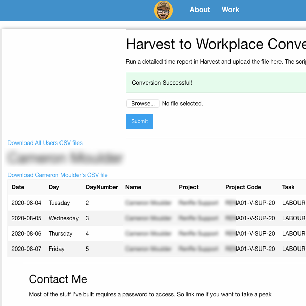Open the About page

tap(200, 10)
